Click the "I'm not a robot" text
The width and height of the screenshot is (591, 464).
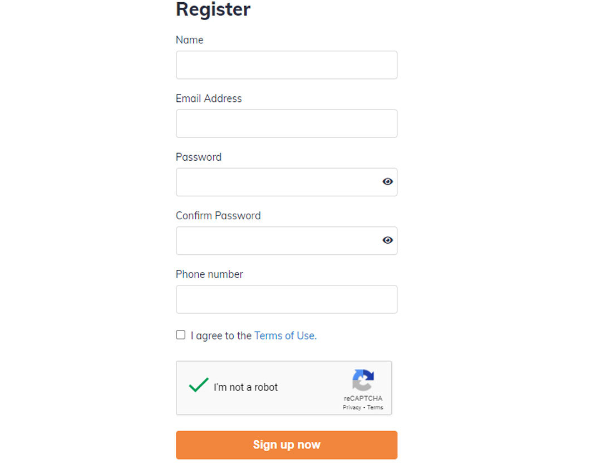246,387
